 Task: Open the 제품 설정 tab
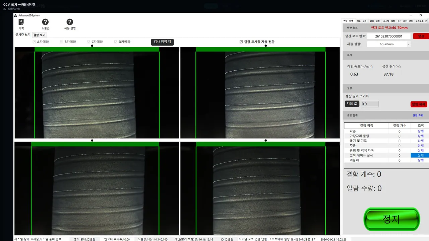tap(362, 21)
